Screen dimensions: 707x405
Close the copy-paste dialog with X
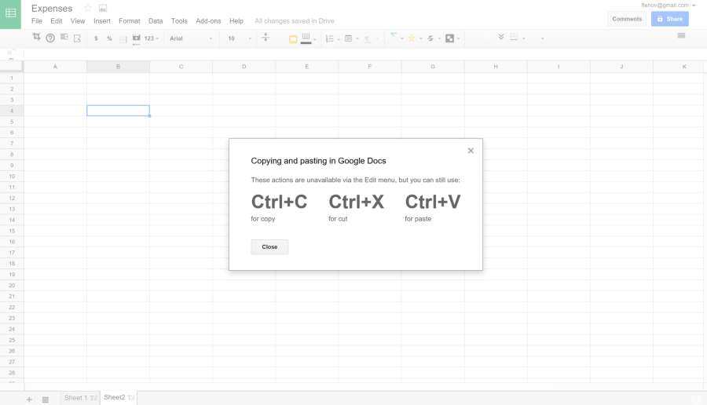(471, 151)
